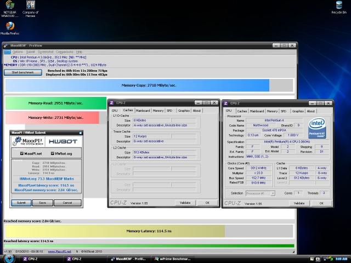This screenshot has height=263, width=351.
Task: Click the Z icon of the Caches CPU-Z window
Action: coord(112,103)
